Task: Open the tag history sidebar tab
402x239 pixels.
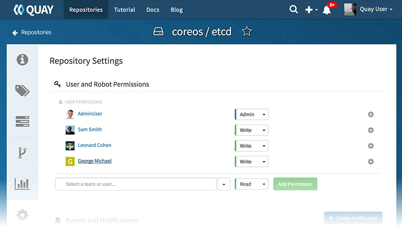Action: click(23, 121)
